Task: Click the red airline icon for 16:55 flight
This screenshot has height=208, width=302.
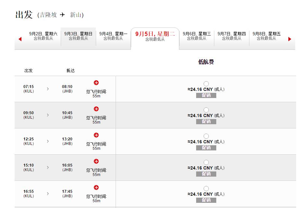Action: point(96,188)
